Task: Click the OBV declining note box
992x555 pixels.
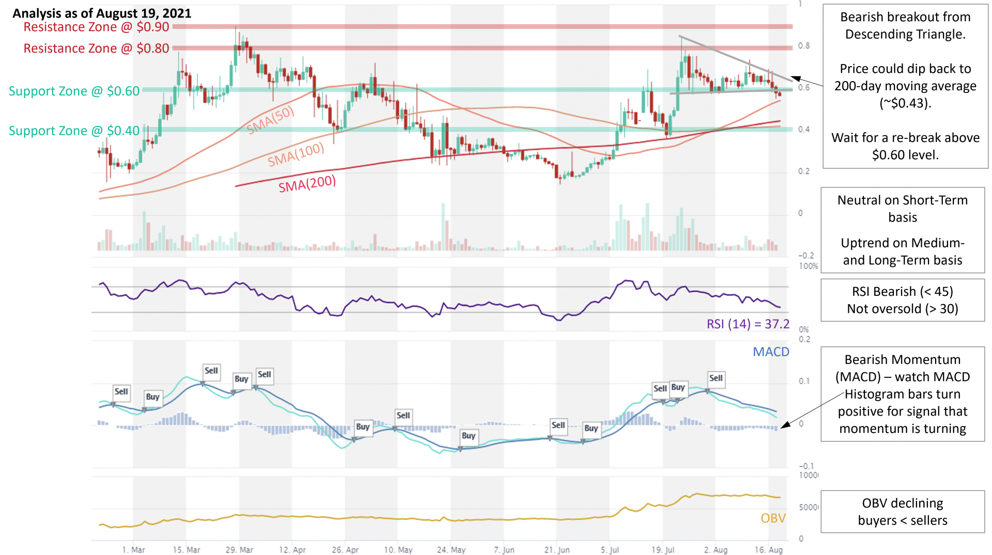Action: 903,512
